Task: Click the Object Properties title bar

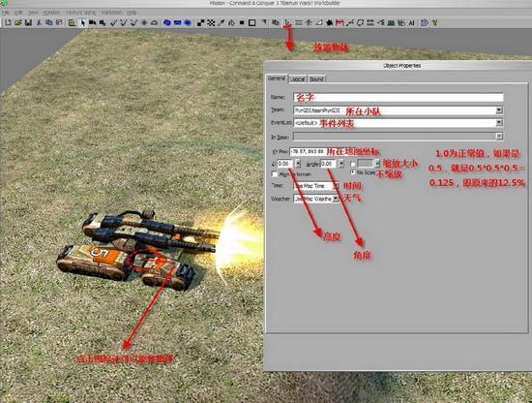Action: click(398, 65)
